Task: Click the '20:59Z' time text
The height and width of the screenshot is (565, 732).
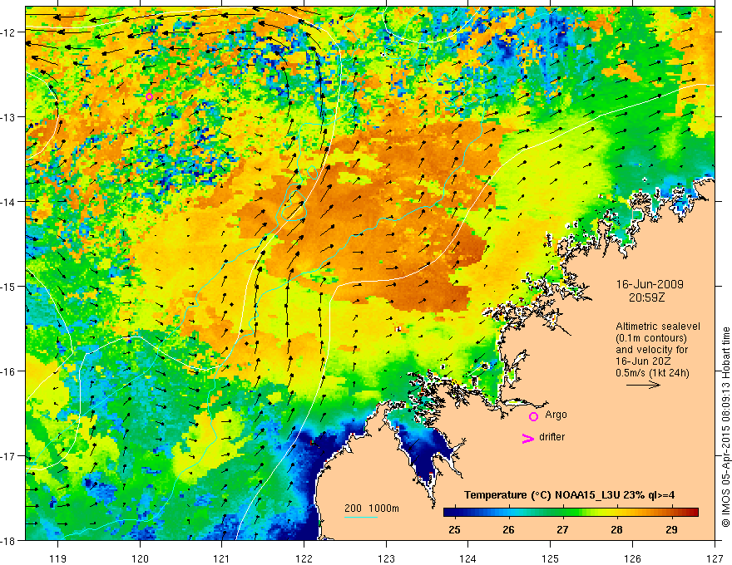Action: pyautogui.click(x=646, y=297)
